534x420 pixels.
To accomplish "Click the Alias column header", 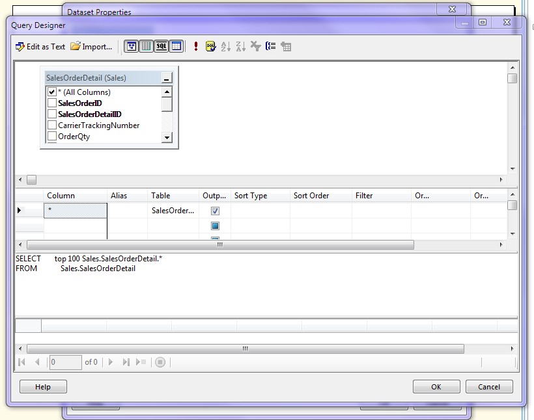I will pyautogui.click(x=127, y=196).
